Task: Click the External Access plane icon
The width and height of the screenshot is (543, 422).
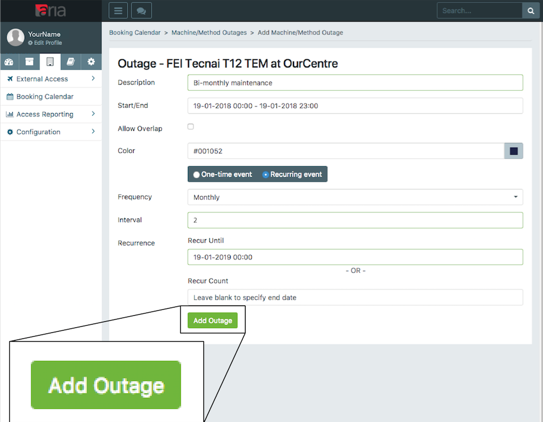Action: pyautogui.click(x=10, y=79)
